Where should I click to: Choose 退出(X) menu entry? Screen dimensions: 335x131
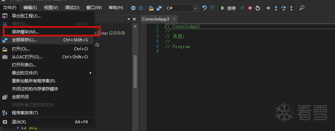tap(47, 122)
